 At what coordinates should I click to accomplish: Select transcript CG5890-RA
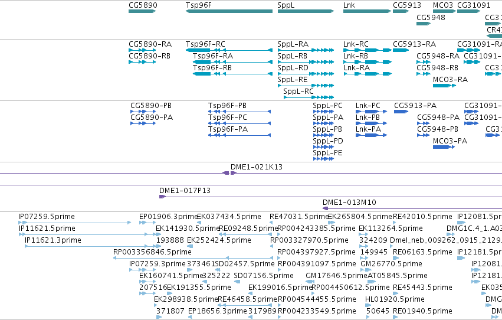pyautogui.click(x=142, y=50)
